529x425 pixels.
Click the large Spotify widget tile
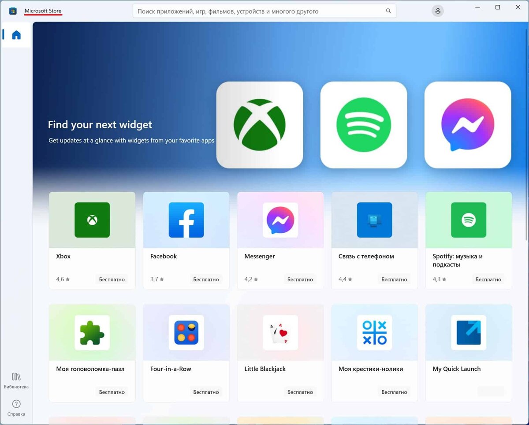point(364,125)
